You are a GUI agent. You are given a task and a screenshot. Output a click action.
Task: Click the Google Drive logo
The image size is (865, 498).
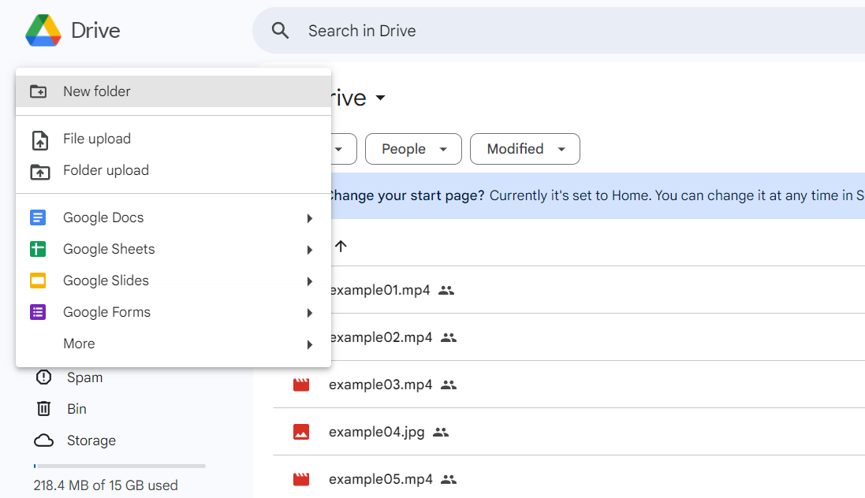tap(43, 30)
